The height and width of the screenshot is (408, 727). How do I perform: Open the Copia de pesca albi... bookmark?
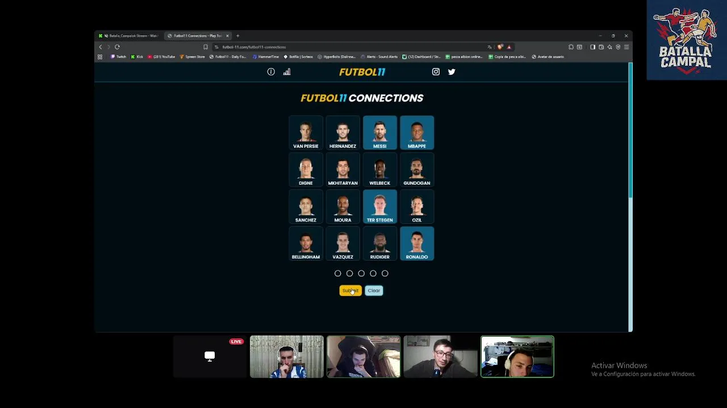(x=507, y=57)
